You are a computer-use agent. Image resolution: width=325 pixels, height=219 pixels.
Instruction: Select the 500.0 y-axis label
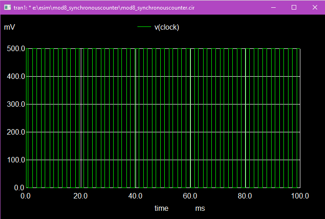(16, 49)
